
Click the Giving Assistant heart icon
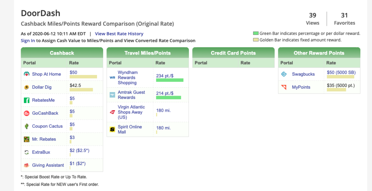click(x=27, y=165)
